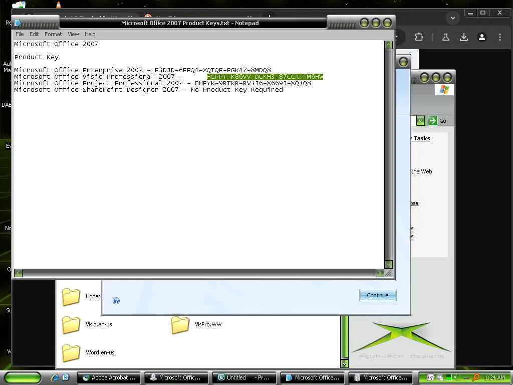
Task: Open the browser downloads icon
Action: (464, 37)
